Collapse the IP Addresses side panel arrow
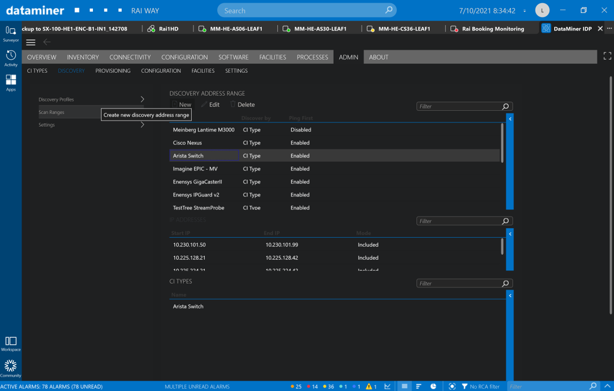The height and width of the screenshot is (391, 614). (x=510, y=234)
